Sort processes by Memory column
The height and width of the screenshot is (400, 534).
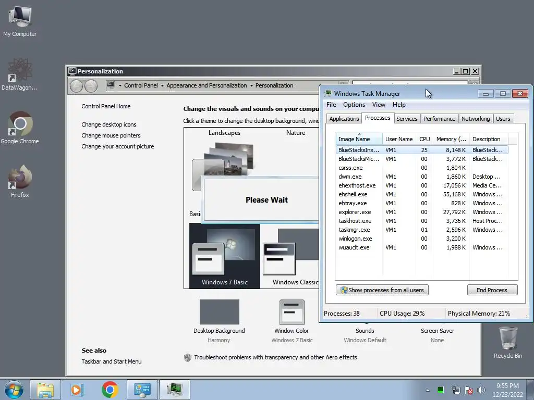tap(451, 139)
